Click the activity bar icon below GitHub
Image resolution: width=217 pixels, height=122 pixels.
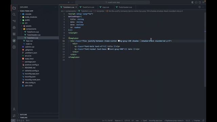click(14, 47)
